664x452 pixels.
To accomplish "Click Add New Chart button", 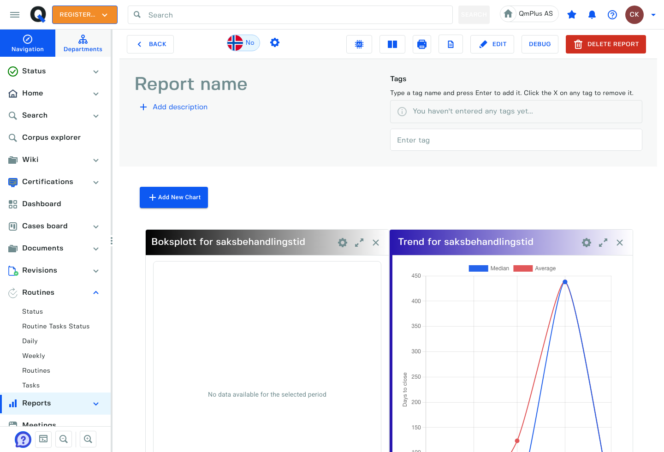I will pos(174,197).
